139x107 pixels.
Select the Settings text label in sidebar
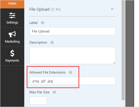[12, 22]
